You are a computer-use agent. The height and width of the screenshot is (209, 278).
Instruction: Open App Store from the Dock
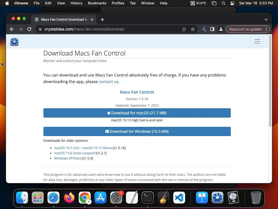coord(100,198)
